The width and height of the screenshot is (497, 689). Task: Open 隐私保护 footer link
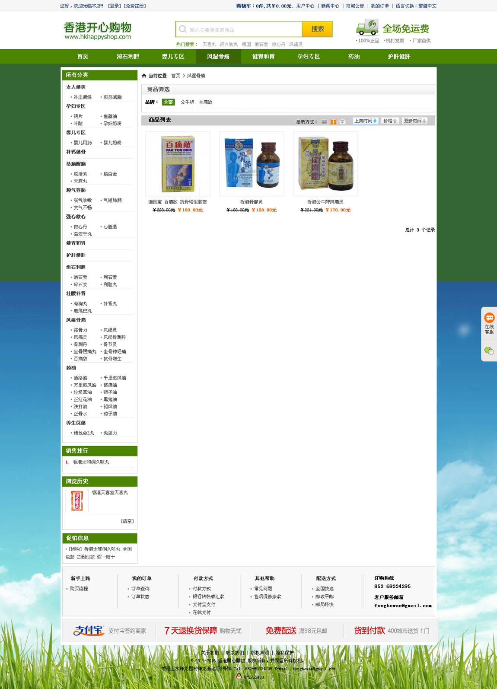(x=284, y=653)
